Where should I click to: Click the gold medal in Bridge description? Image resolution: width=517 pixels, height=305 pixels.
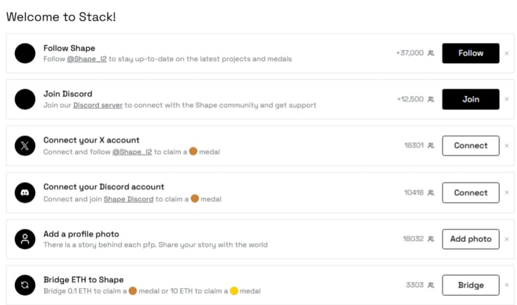[234, 291]
